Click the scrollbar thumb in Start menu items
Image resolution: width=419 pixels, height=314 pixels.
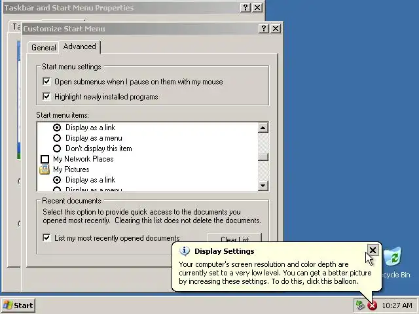263,157
